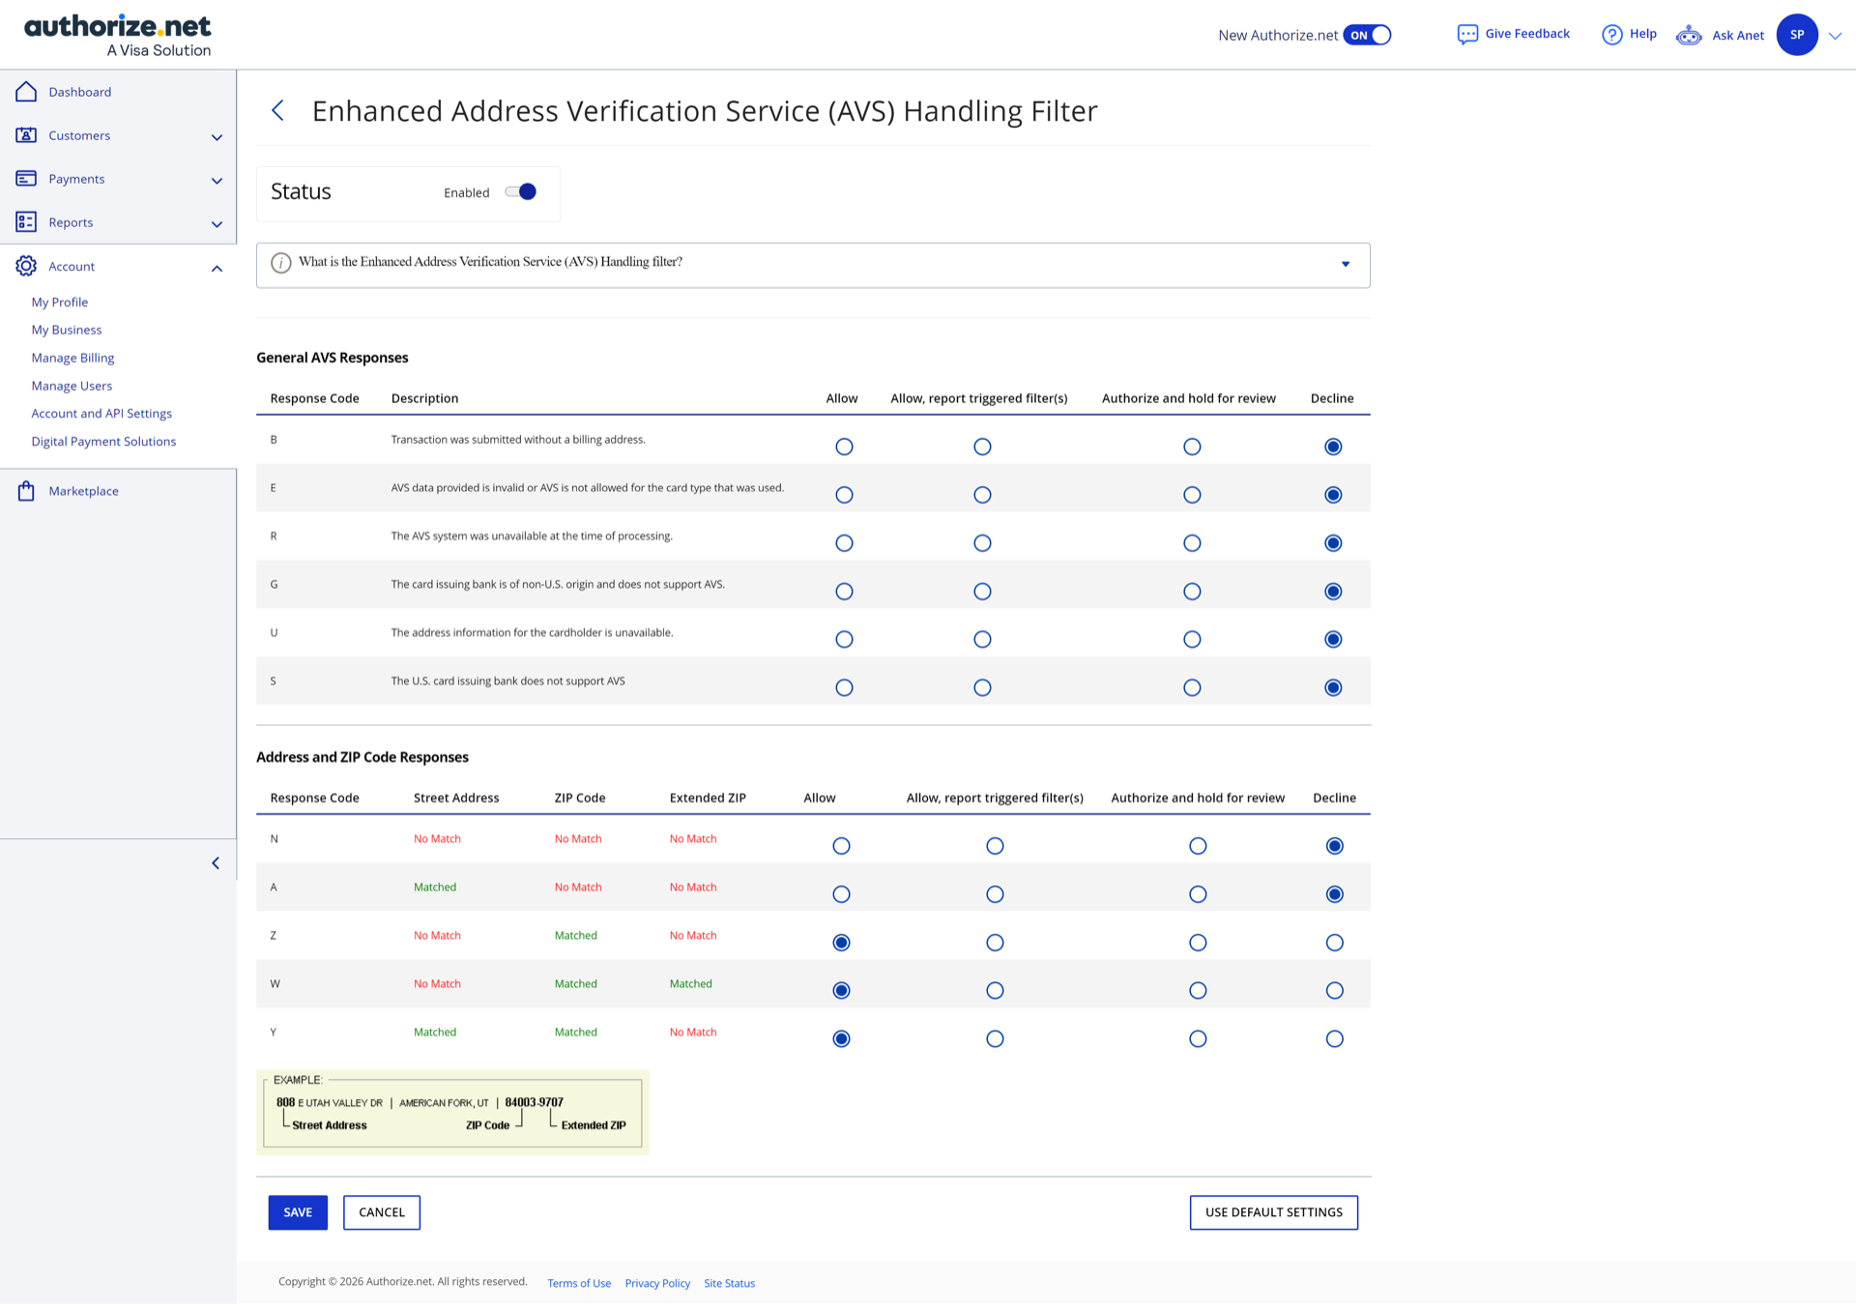Image resolution: width=1856 pixels, height=1311 pixels.
Task: Click the Payments card icon
Action: pyautogui.click(x=26, y=179)
